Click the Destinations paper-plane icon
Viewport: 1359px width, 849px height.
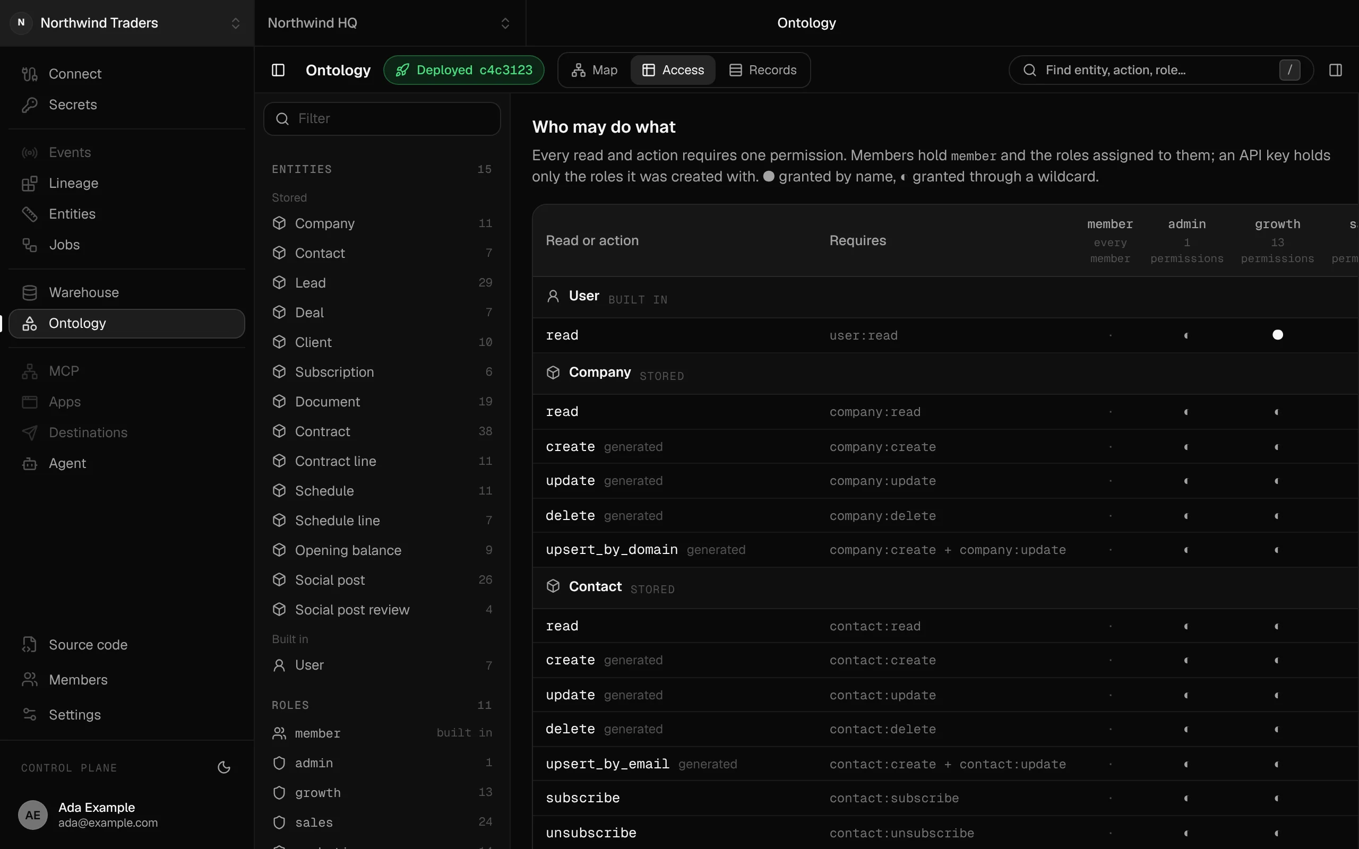pyautogui.click(x=29, y=432)
